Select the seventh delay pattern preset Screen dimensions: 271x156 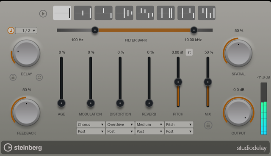coord(186,13)
